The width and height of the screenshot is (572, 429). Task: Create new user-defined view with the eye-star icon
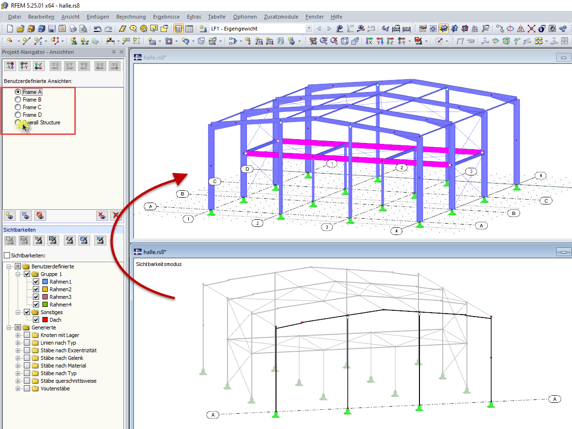[10, 215]
